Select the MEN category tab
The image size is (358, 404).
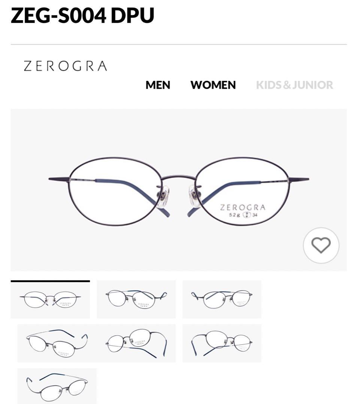(x=158, y=85)
